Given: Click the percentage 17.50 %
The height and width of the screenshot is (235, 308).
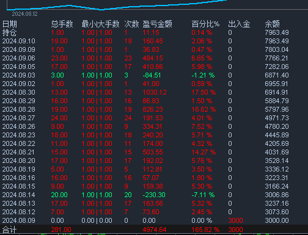Looking at the screenshot, I should (x=204, y=92).
